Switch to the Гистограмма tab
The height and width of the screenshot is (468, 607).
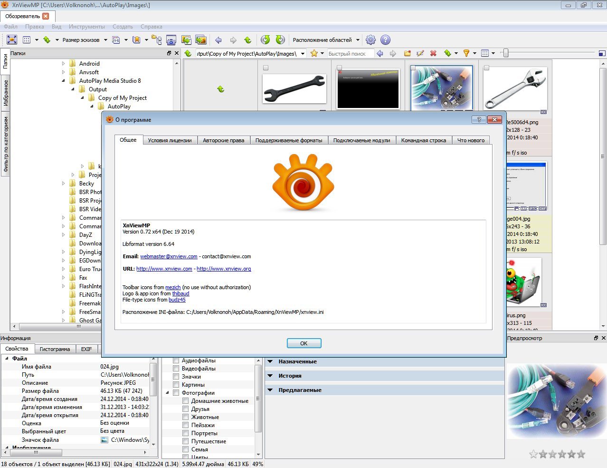pyautogui.click(x=55, y=349)
